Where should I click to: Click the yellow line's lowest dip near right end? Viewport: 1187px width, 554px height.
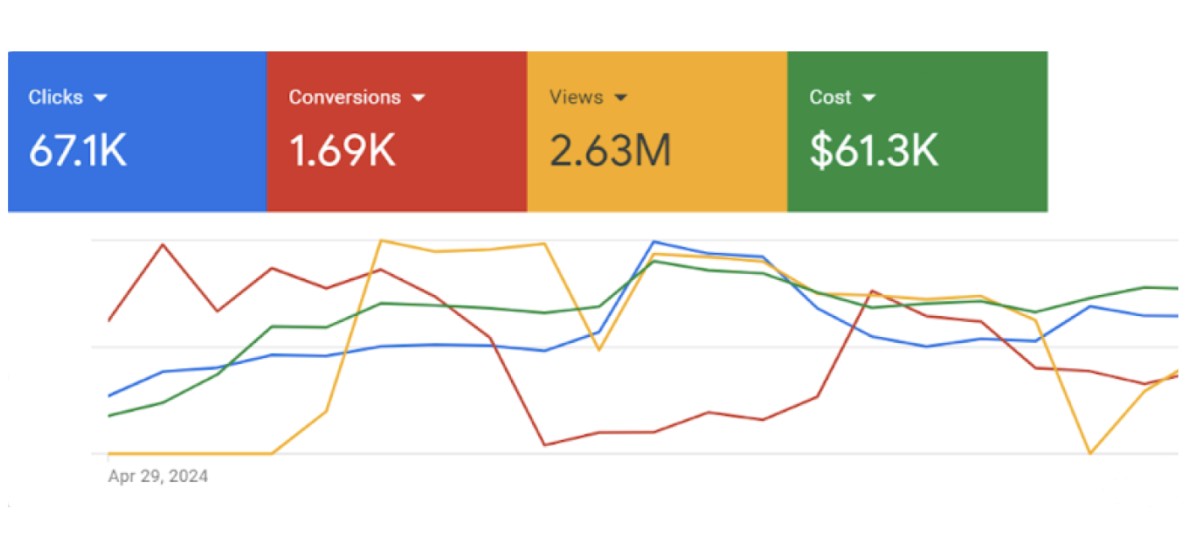click(x=1090, y=453)
